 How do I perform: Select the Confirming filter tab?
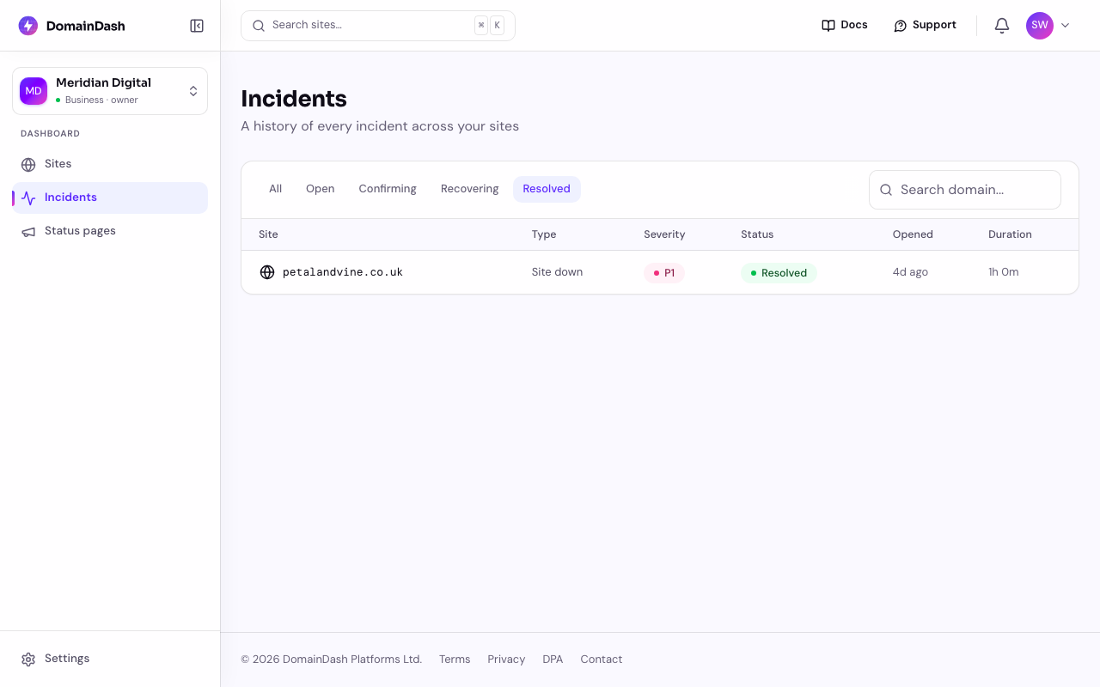point(388,189)
